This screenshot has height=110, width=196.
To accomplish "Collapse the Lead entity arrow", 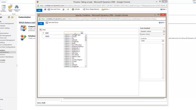I will [x=43, y=33].
